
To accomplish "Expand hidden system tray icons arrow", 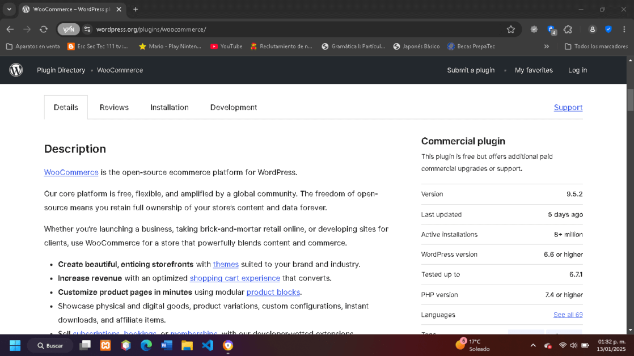I will [533, 345].
